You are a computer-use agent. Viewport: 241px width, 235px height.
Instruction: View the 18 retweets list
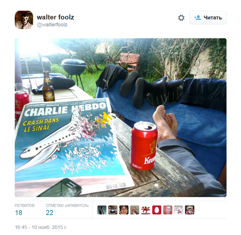pyautogui.click(x=19, y=213)
